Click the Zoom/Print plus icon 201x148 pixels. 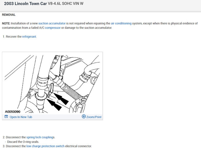[x=84, y=116]
